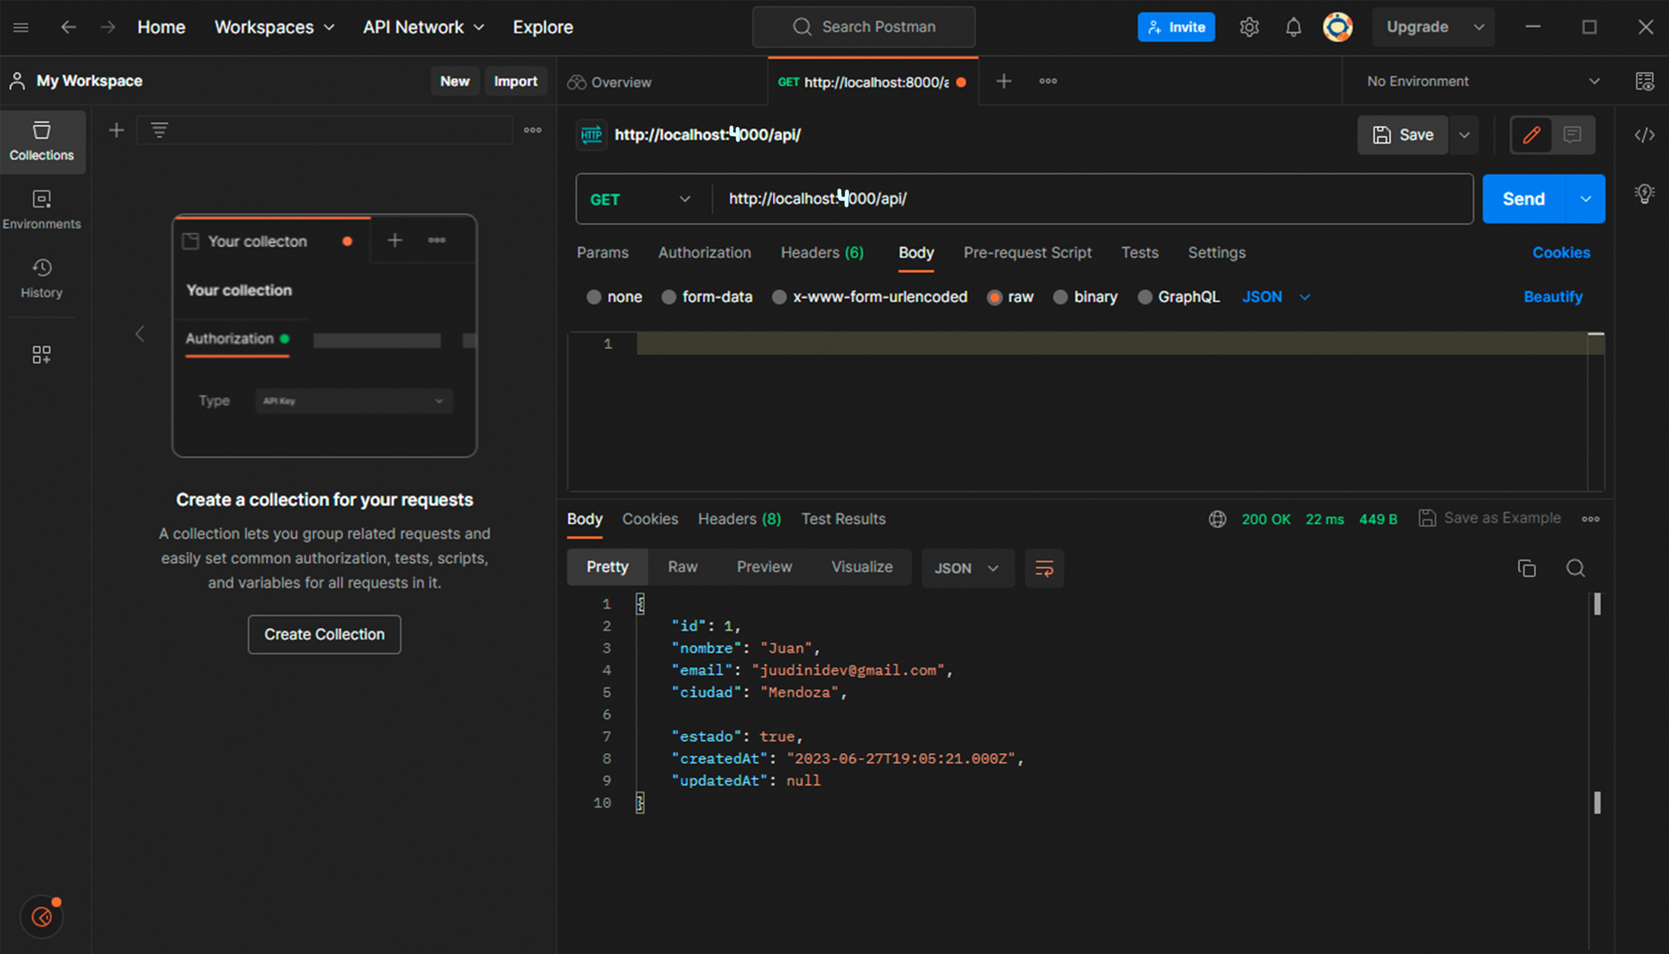Switch to the response Raw view tab
1669x954 pixels.
pyautogui.click(x=682, y=567)
